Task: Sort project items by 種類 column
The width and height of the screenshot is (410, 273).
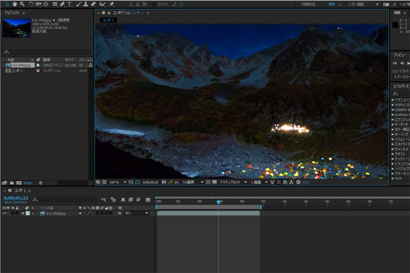Action: click(46, 60)
